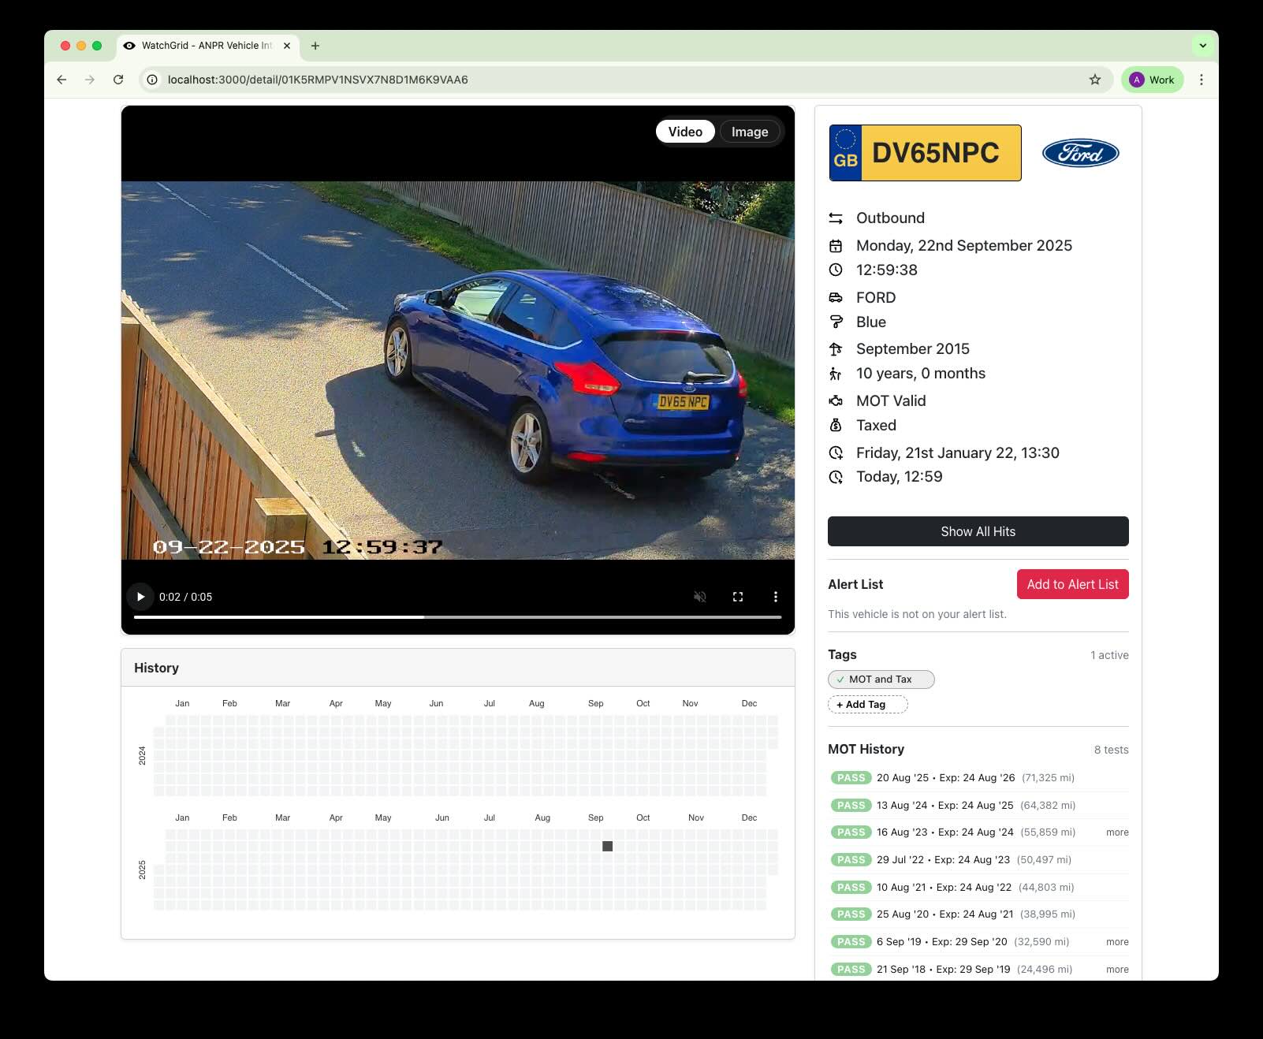Seek along the video progress bar
This screenshot has height=1039, width=1263.
457,616
